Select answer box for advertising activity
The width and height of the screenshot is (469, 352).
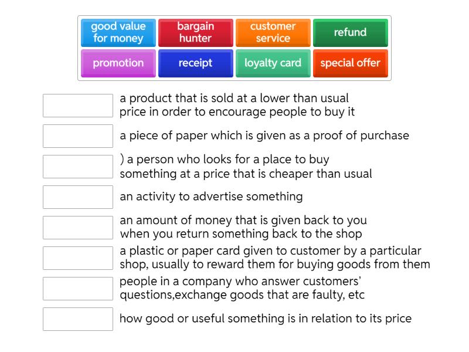78,197
